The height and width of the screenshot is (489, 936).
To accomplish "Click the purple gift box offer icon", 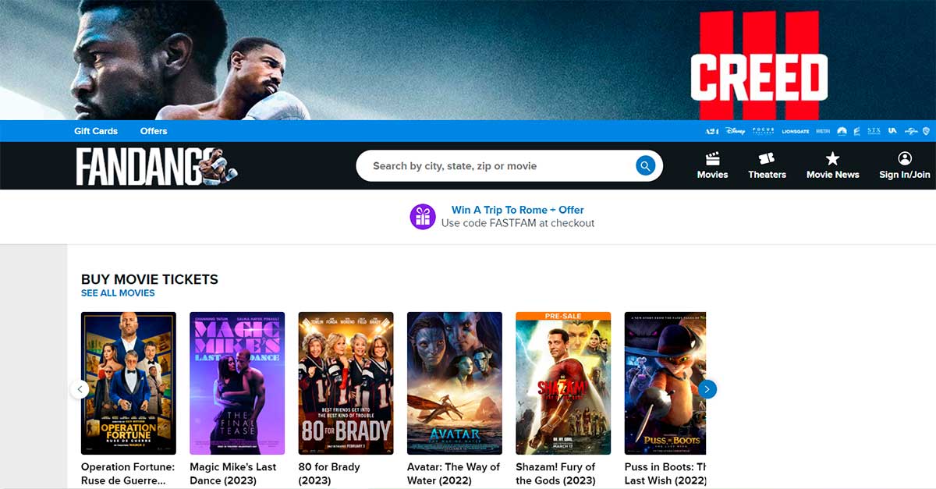I will click(x=423, y=216).
